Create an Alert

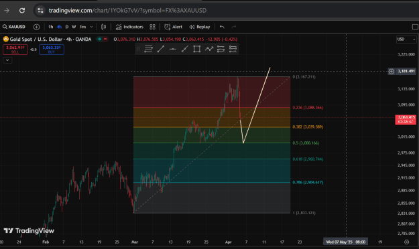pyautogui.click(x=174, y=27)
